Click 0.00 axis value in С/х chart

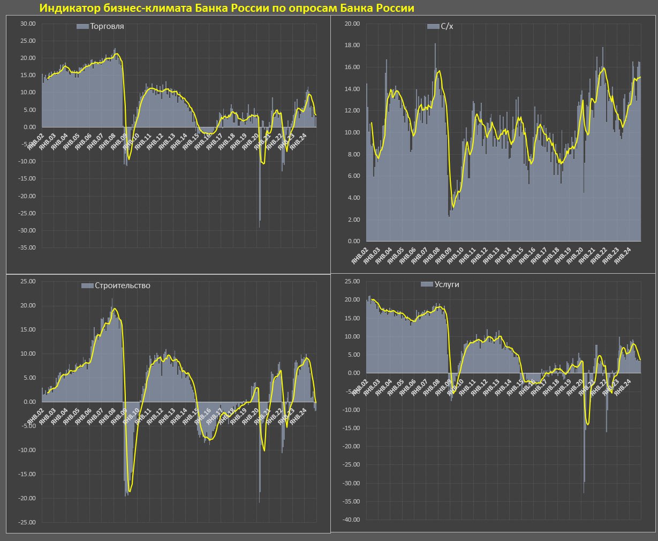(x=353, y=242)
